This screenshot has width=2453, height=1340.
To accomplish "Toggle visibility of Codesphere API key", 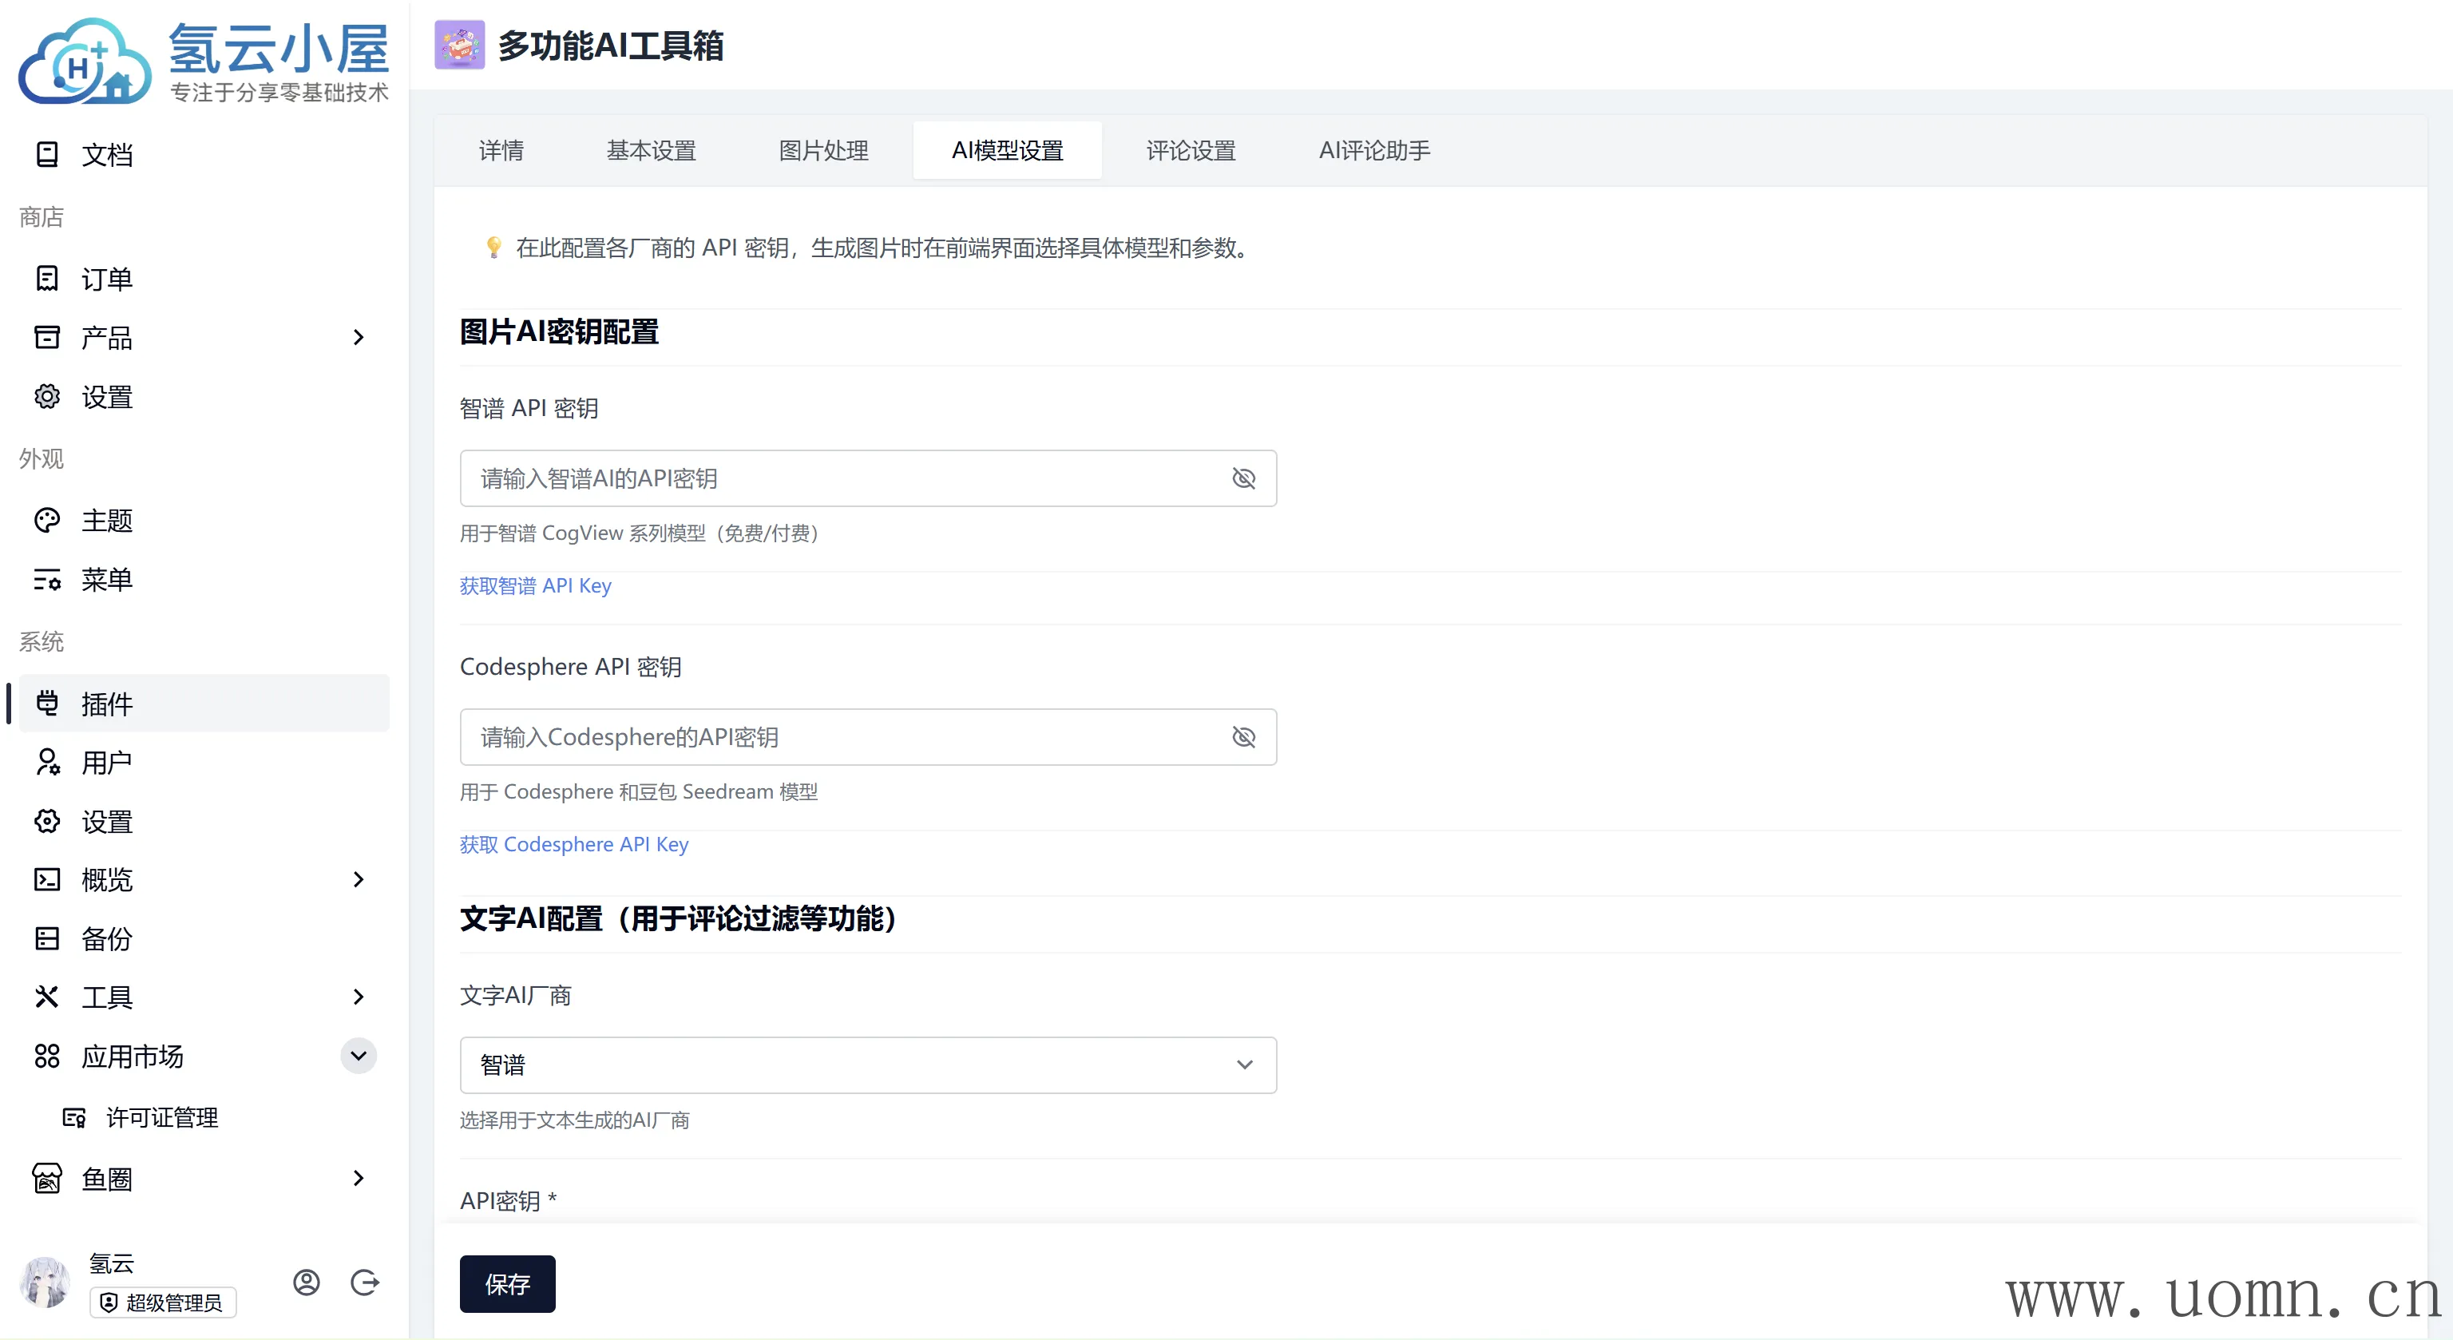I will tap(1243, 736).
